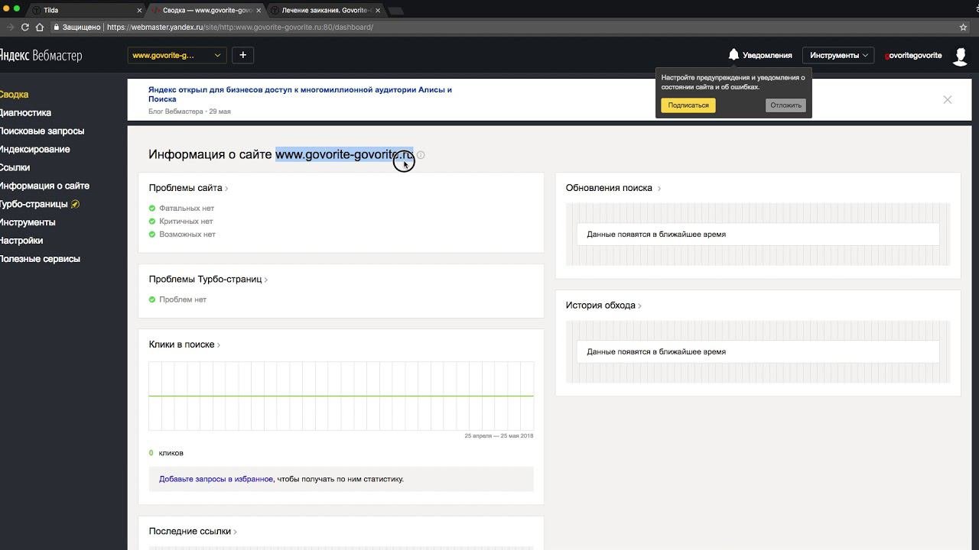Click the Отложить button
The height and width of the screenshot is (550, 979).
(785, 105)
